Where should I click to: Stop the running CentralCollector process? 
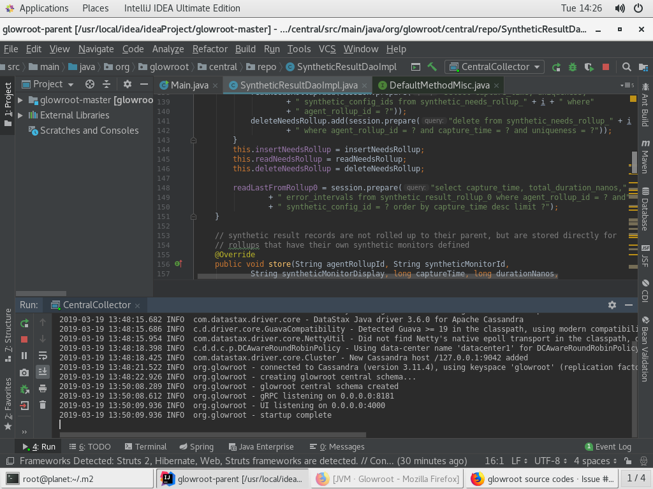pos(606,66)
